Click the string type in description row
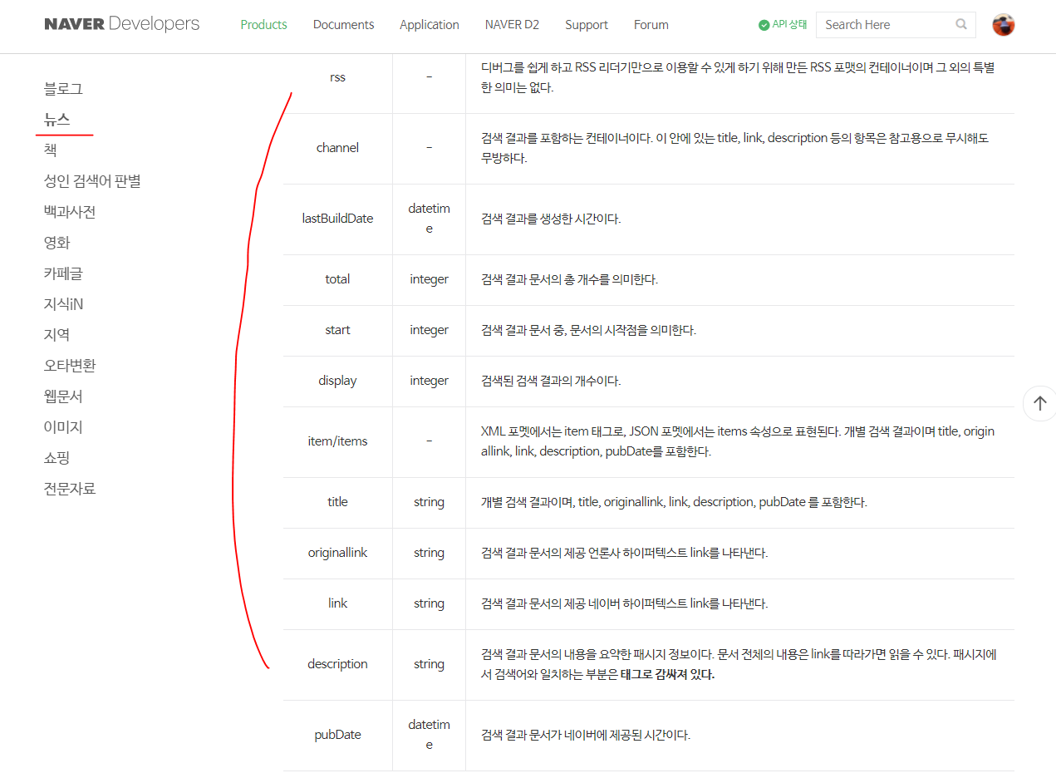 click(x=429, y=664)
